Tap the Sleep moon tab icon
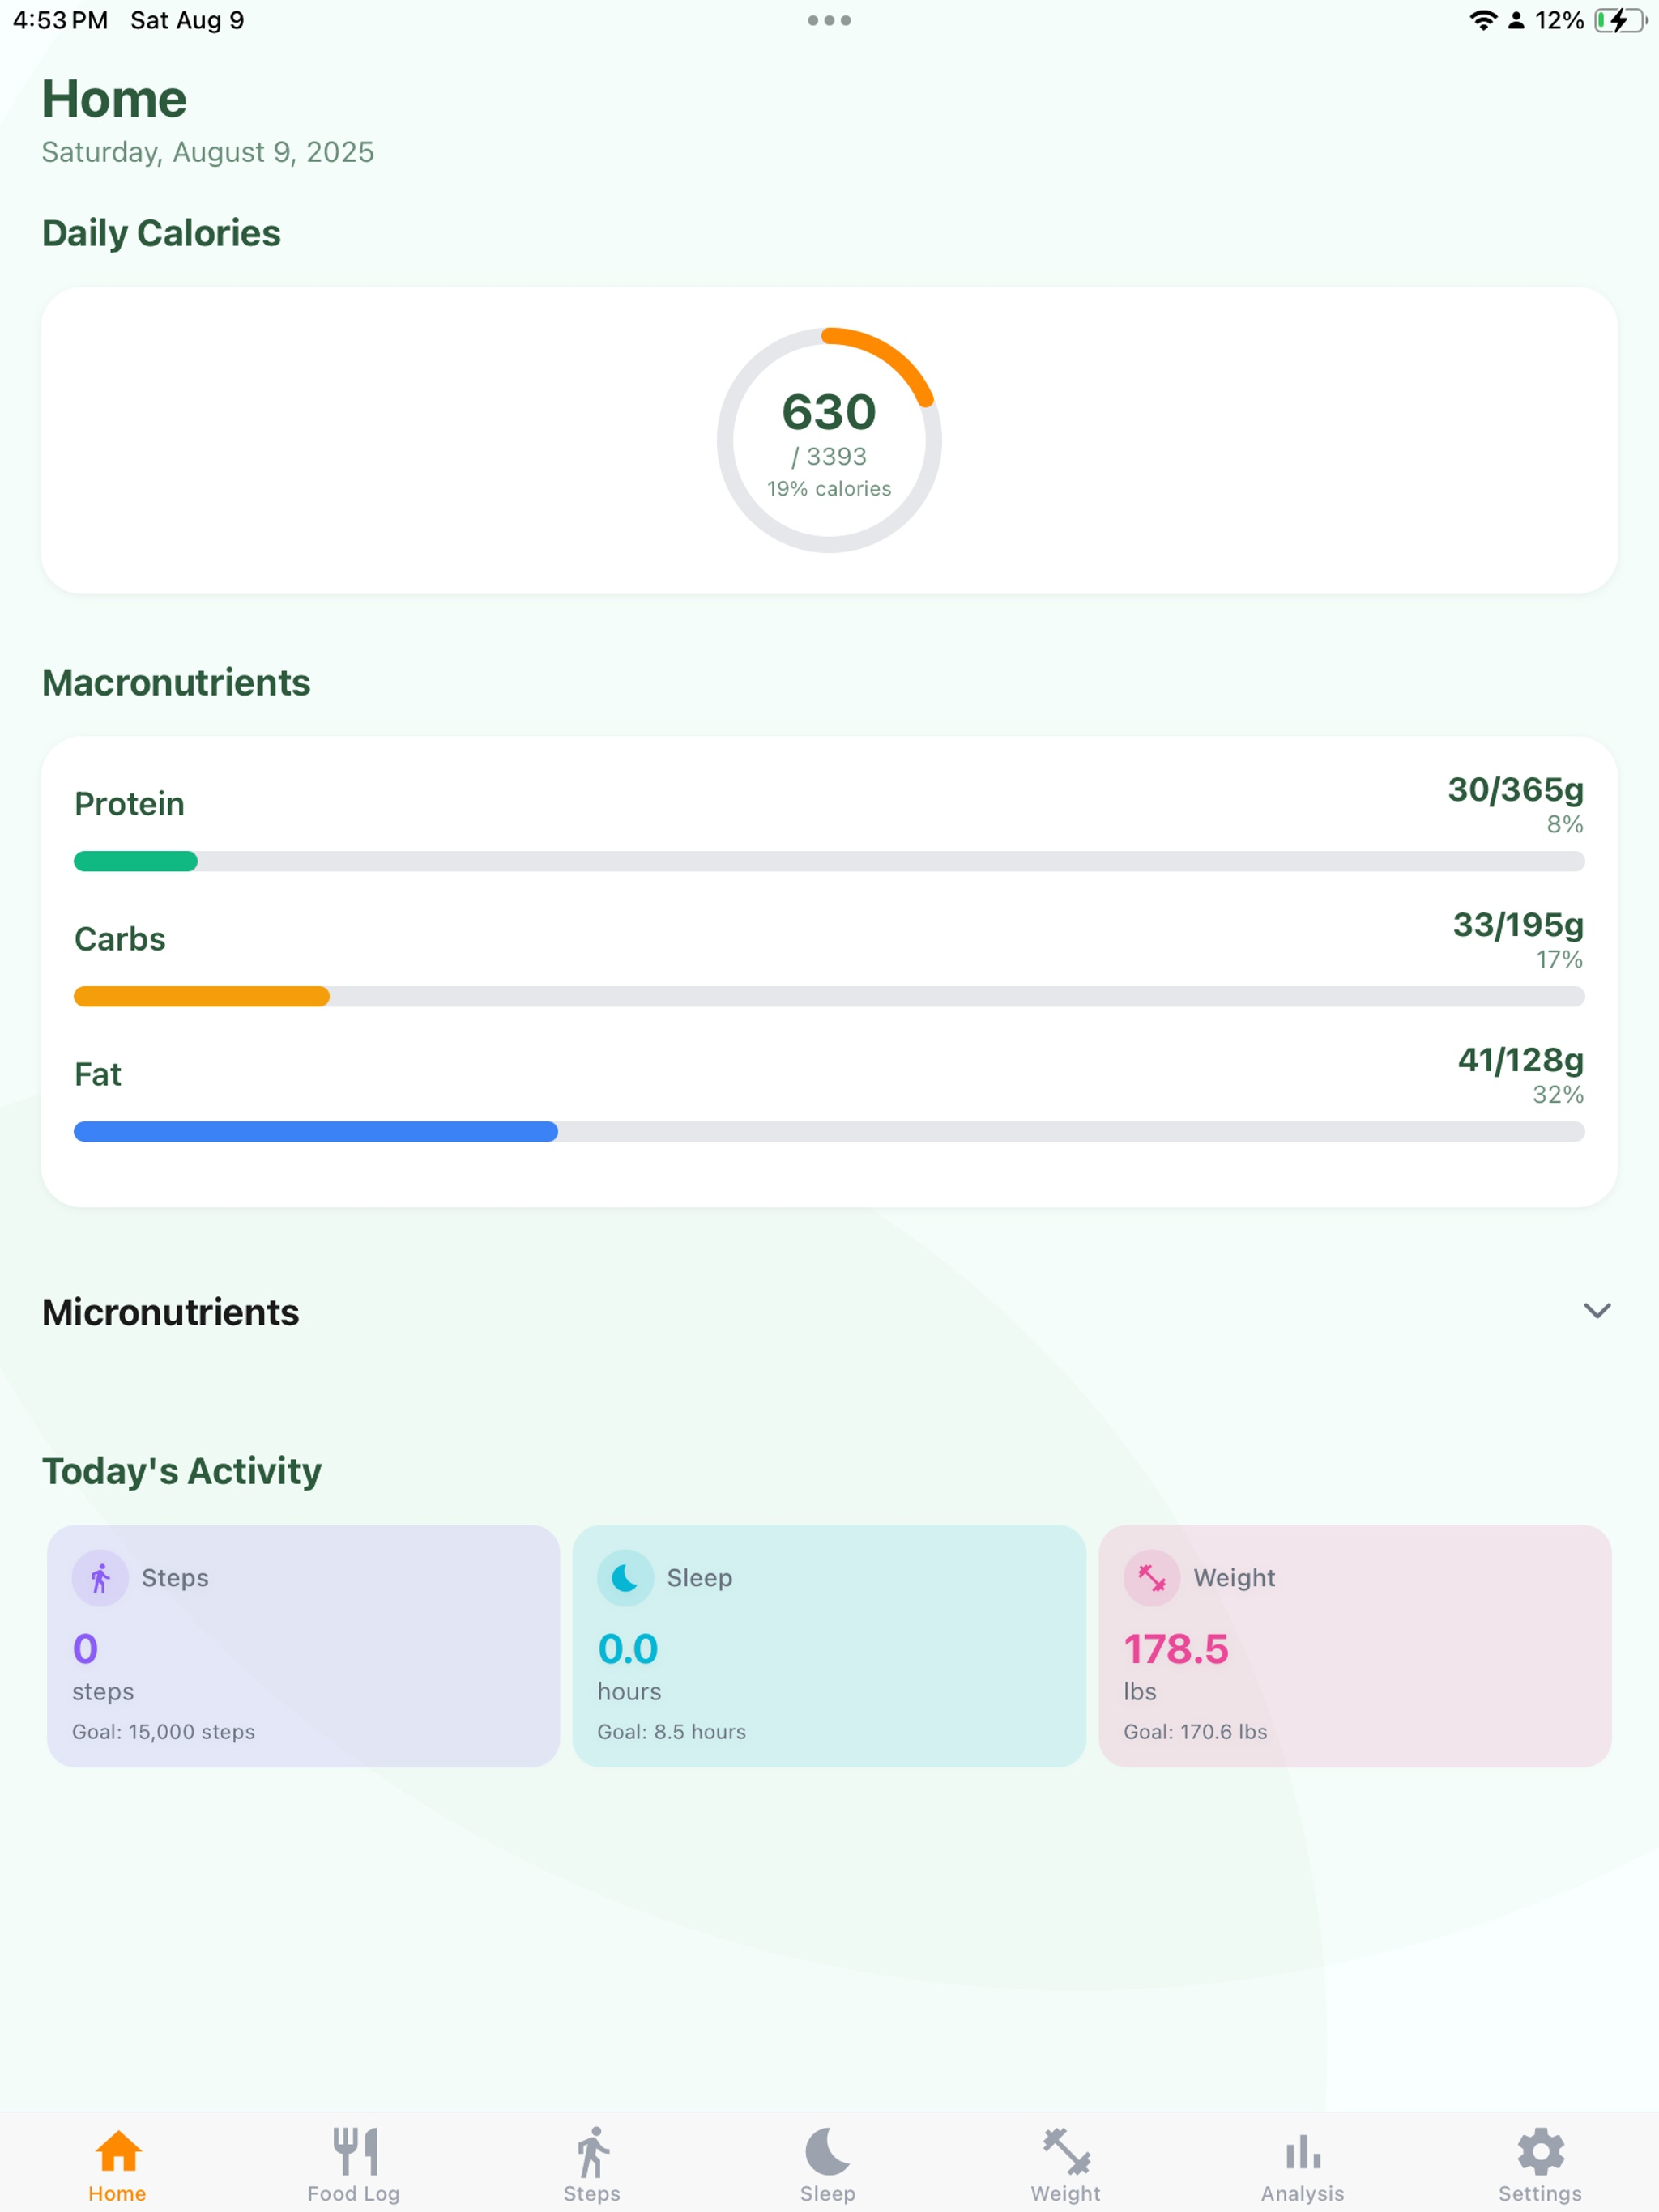The width and height of the screenshot is (1659, 2212). 828,2150
